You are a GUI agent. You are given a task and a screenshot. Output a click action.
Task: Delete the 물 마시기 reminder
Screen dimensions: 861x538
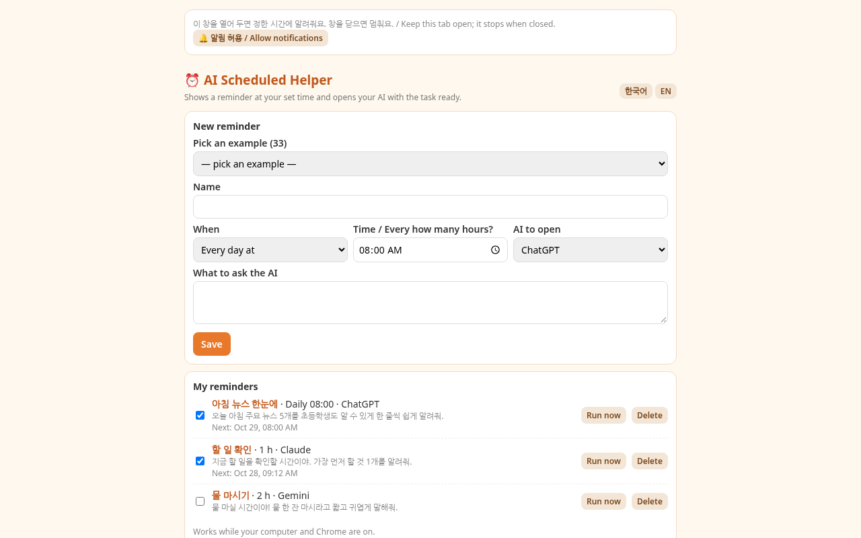point(650,501)
